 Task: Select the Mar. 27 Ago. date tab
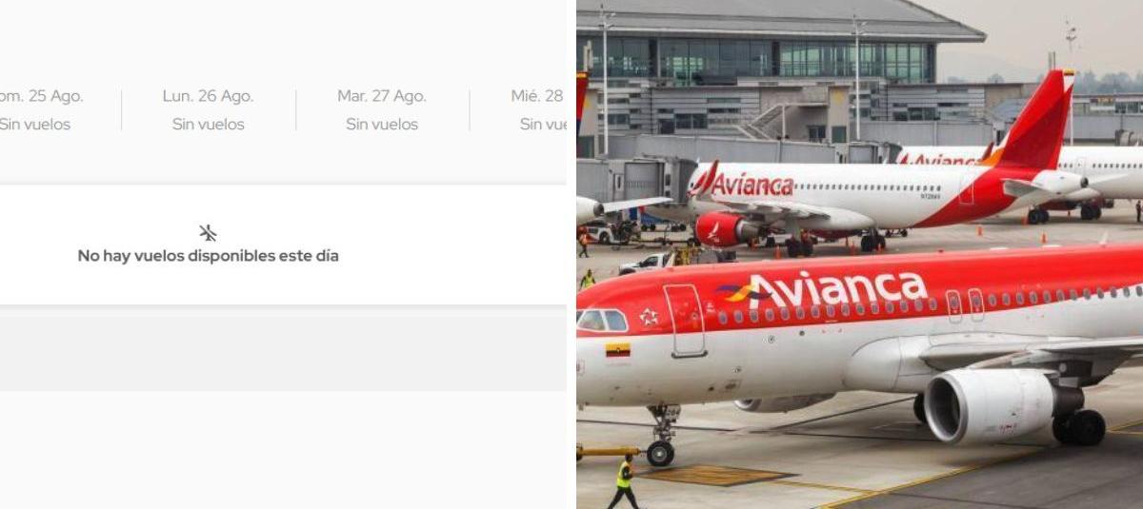click(x=382, y=109)
